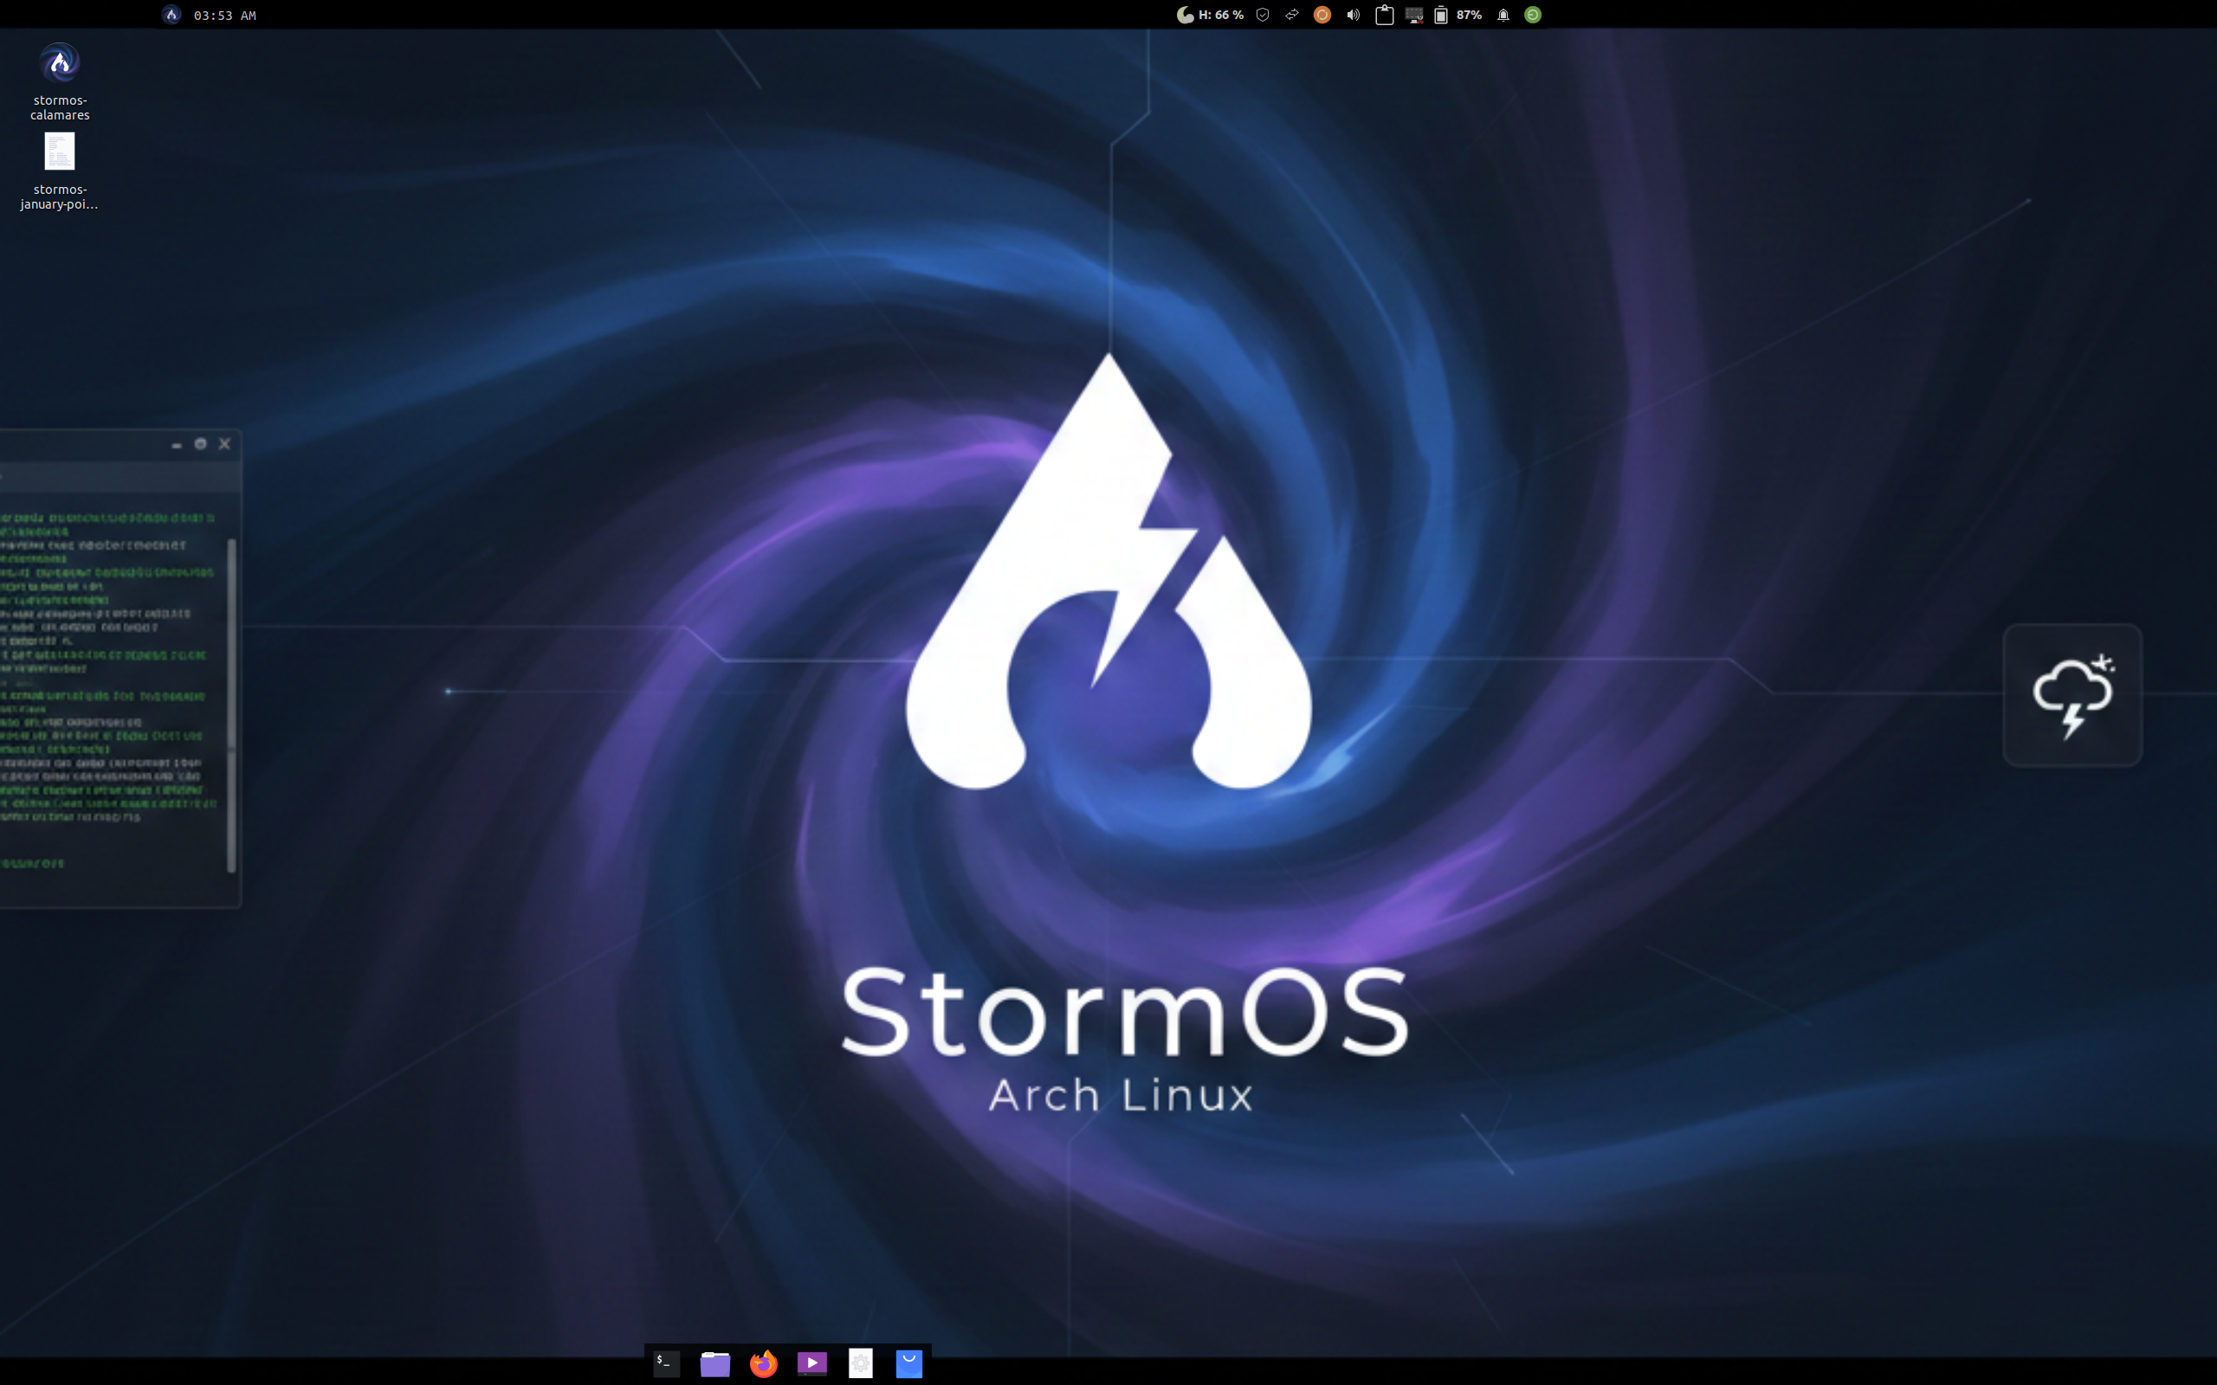Minimize the terminal window
Image resolution: width=2217 pixels, height=1385 pixels.
point(176,444)
